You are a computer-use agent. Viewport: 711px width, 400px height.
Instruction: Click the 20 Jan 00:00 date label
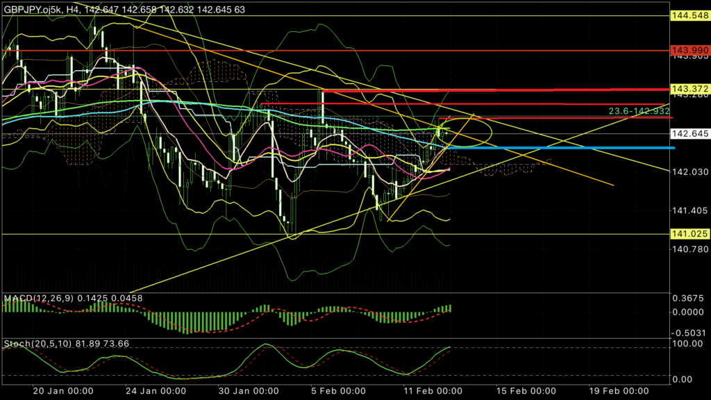(x=63, y=391)
